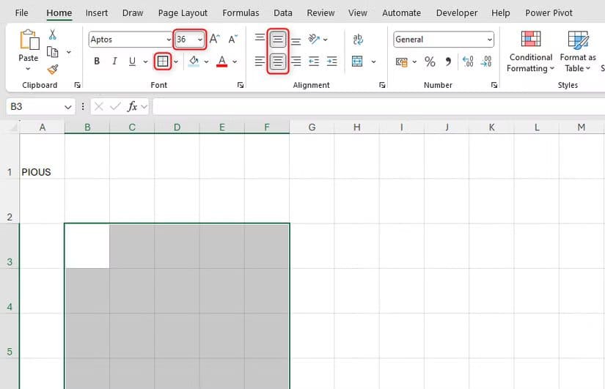
Task: Toggle Bold formatting
Action: click(x=97, y=62)
